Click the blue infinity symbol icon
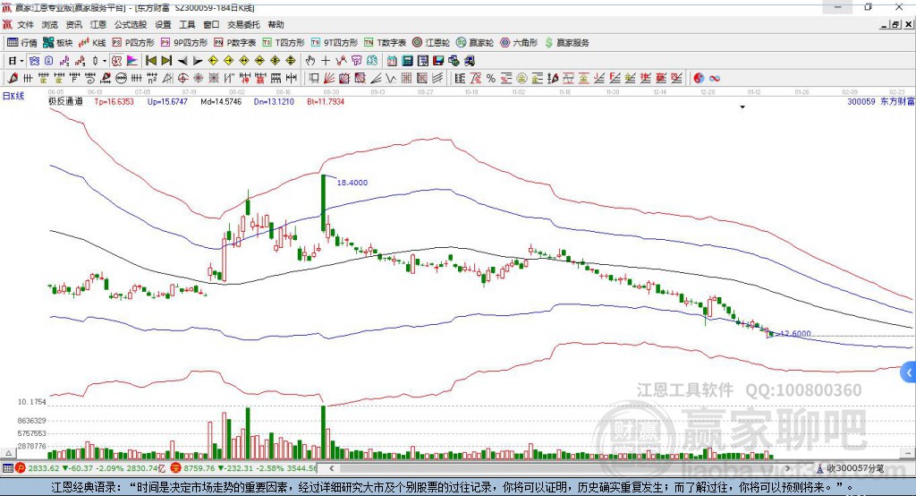Viewport: 916px width, 496px height. [715, 79]
